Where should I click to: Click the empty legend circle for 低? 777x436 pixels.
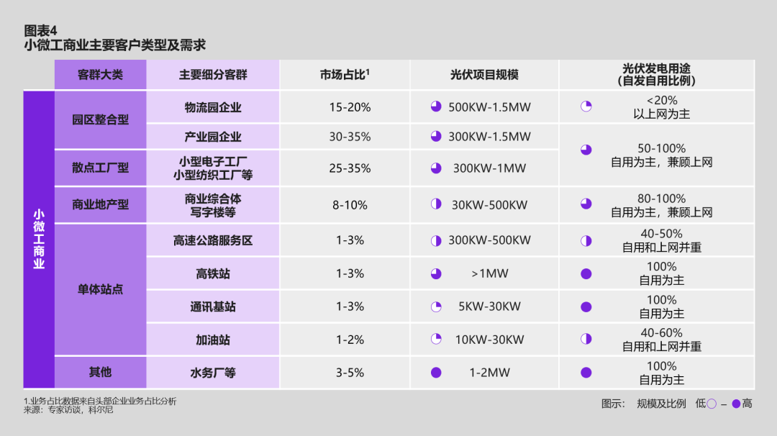coord(712,404)
